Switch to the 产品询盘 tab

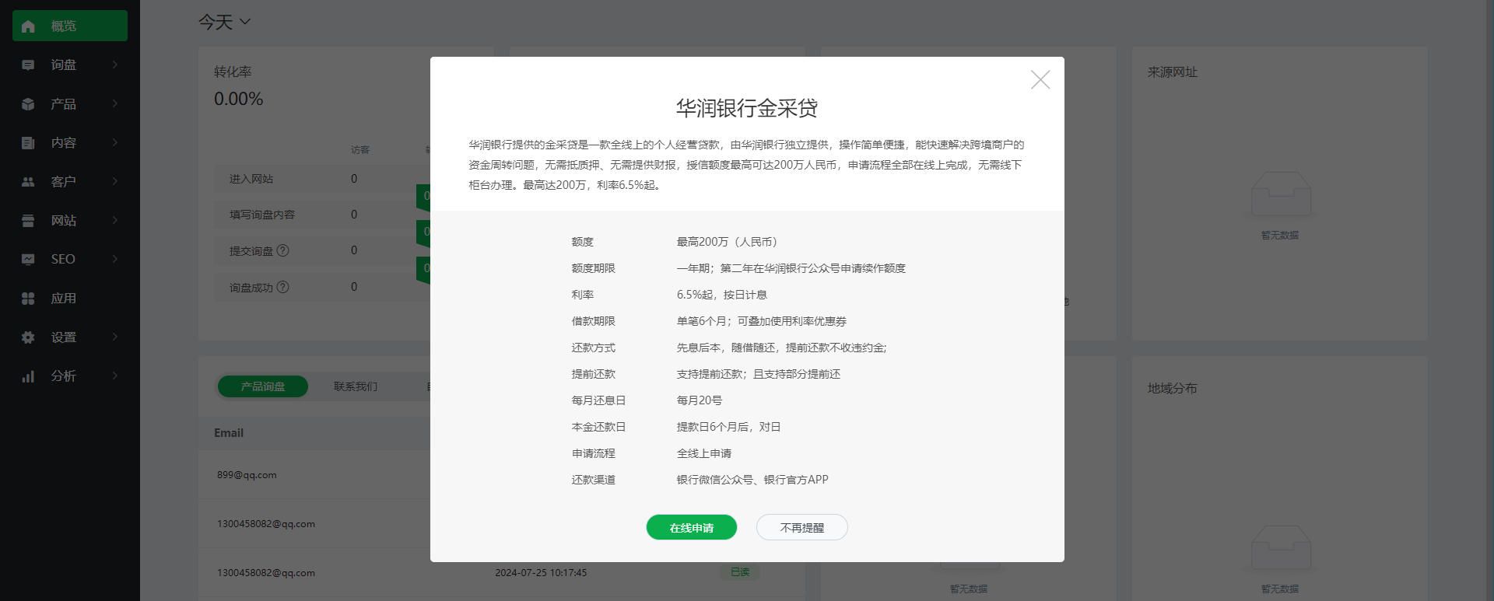(263, 386)
